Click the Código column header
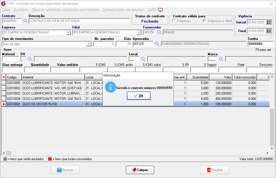The height and width of the screenshot is (178, 276). (14, 77)
